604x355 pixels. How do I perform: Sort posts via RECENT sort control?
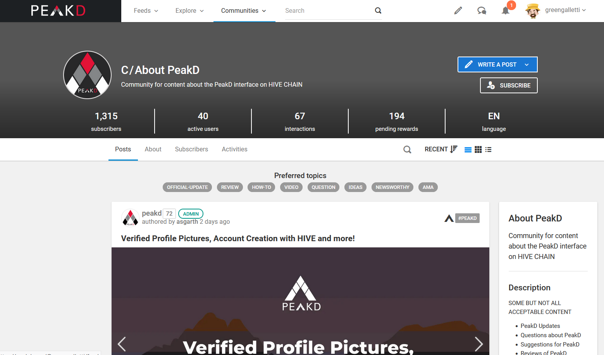pos(441,149)
